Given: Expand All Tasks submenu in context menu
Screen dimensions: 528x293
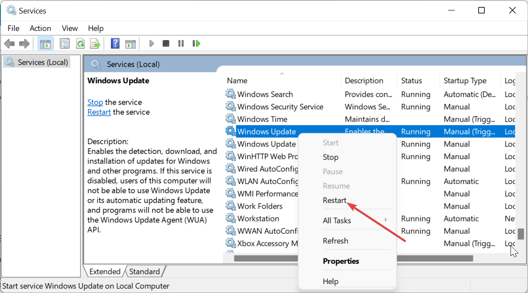Looking at the screenshot, I should point(348,220).
